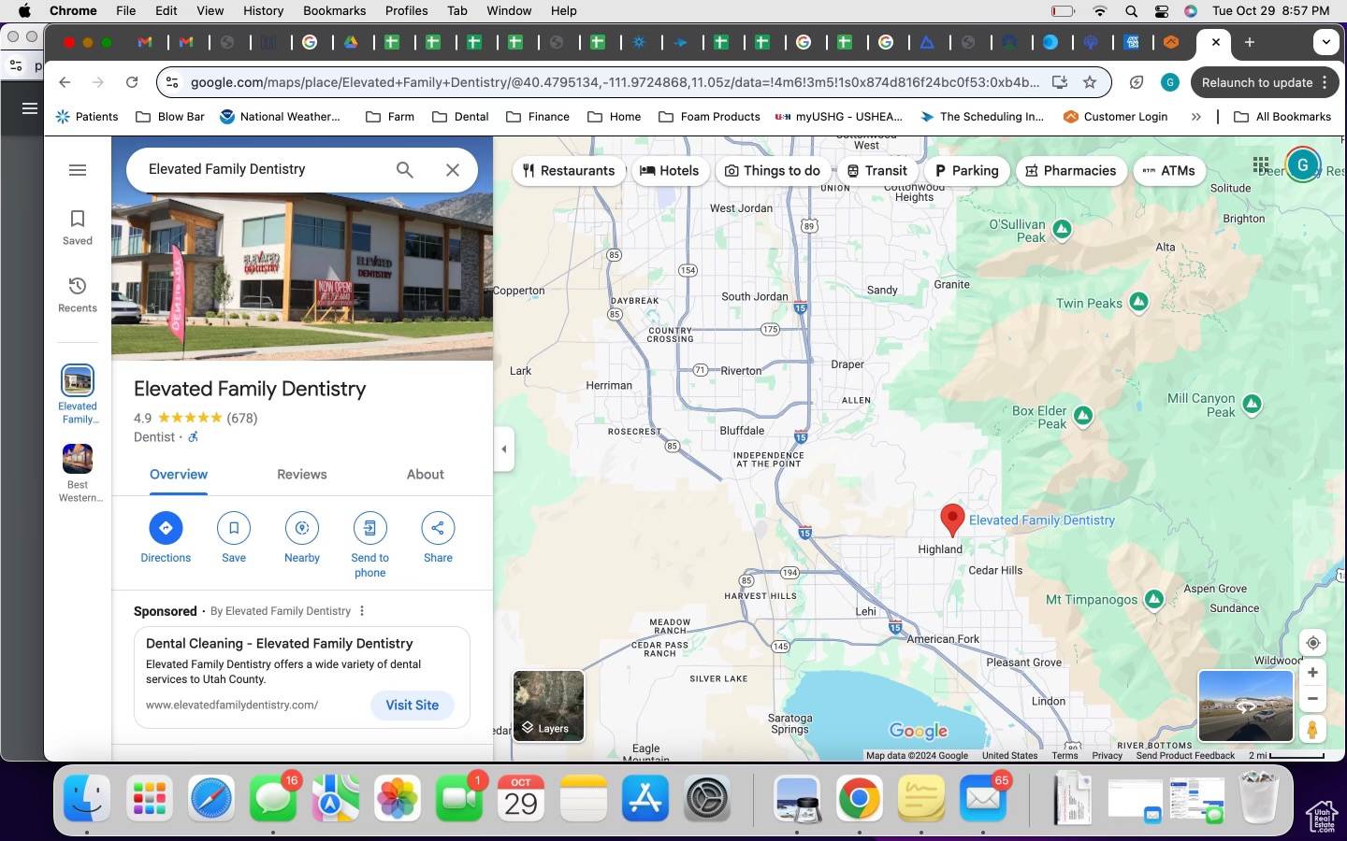Click the Visit Site button
Viewport: 1347px width, 841px height.
click(413, 706)
